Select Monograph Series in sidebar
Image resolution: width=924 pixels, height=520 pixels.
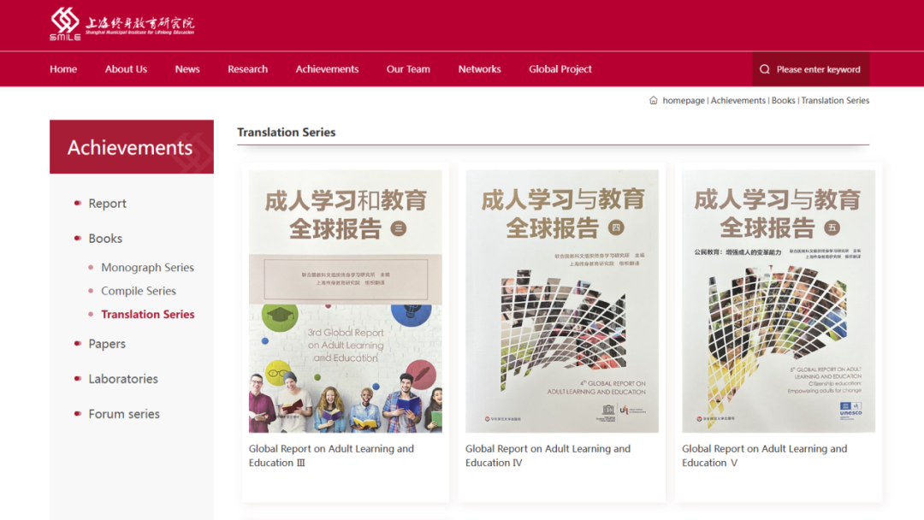coord(147,268)
